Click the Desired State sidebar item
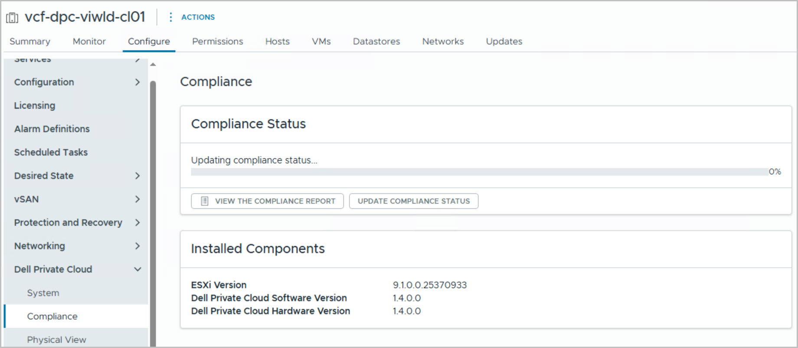The height and width of the screenshot is (348, 798). (44, 176)
